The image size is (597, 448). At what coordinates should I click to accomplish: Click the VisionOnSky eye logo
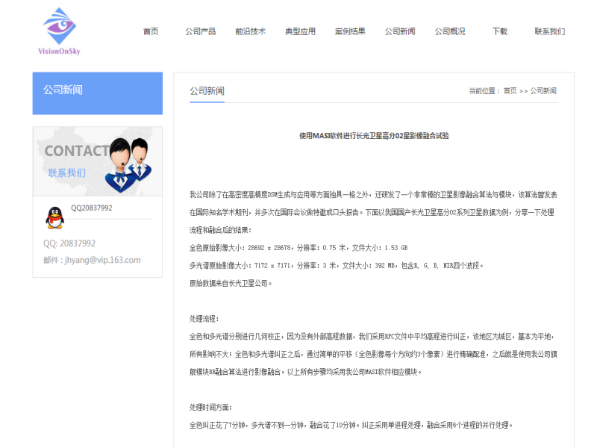coord(60,30)
